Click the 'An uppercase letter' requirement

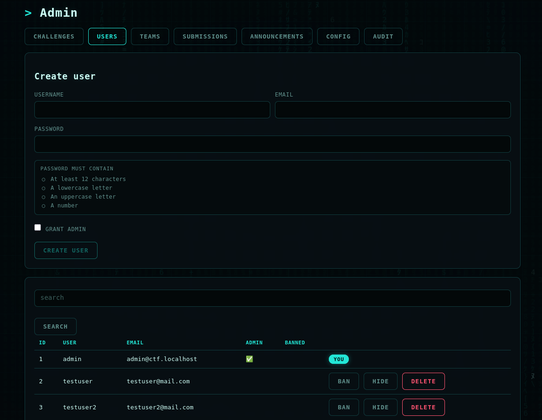coord(83,196)
